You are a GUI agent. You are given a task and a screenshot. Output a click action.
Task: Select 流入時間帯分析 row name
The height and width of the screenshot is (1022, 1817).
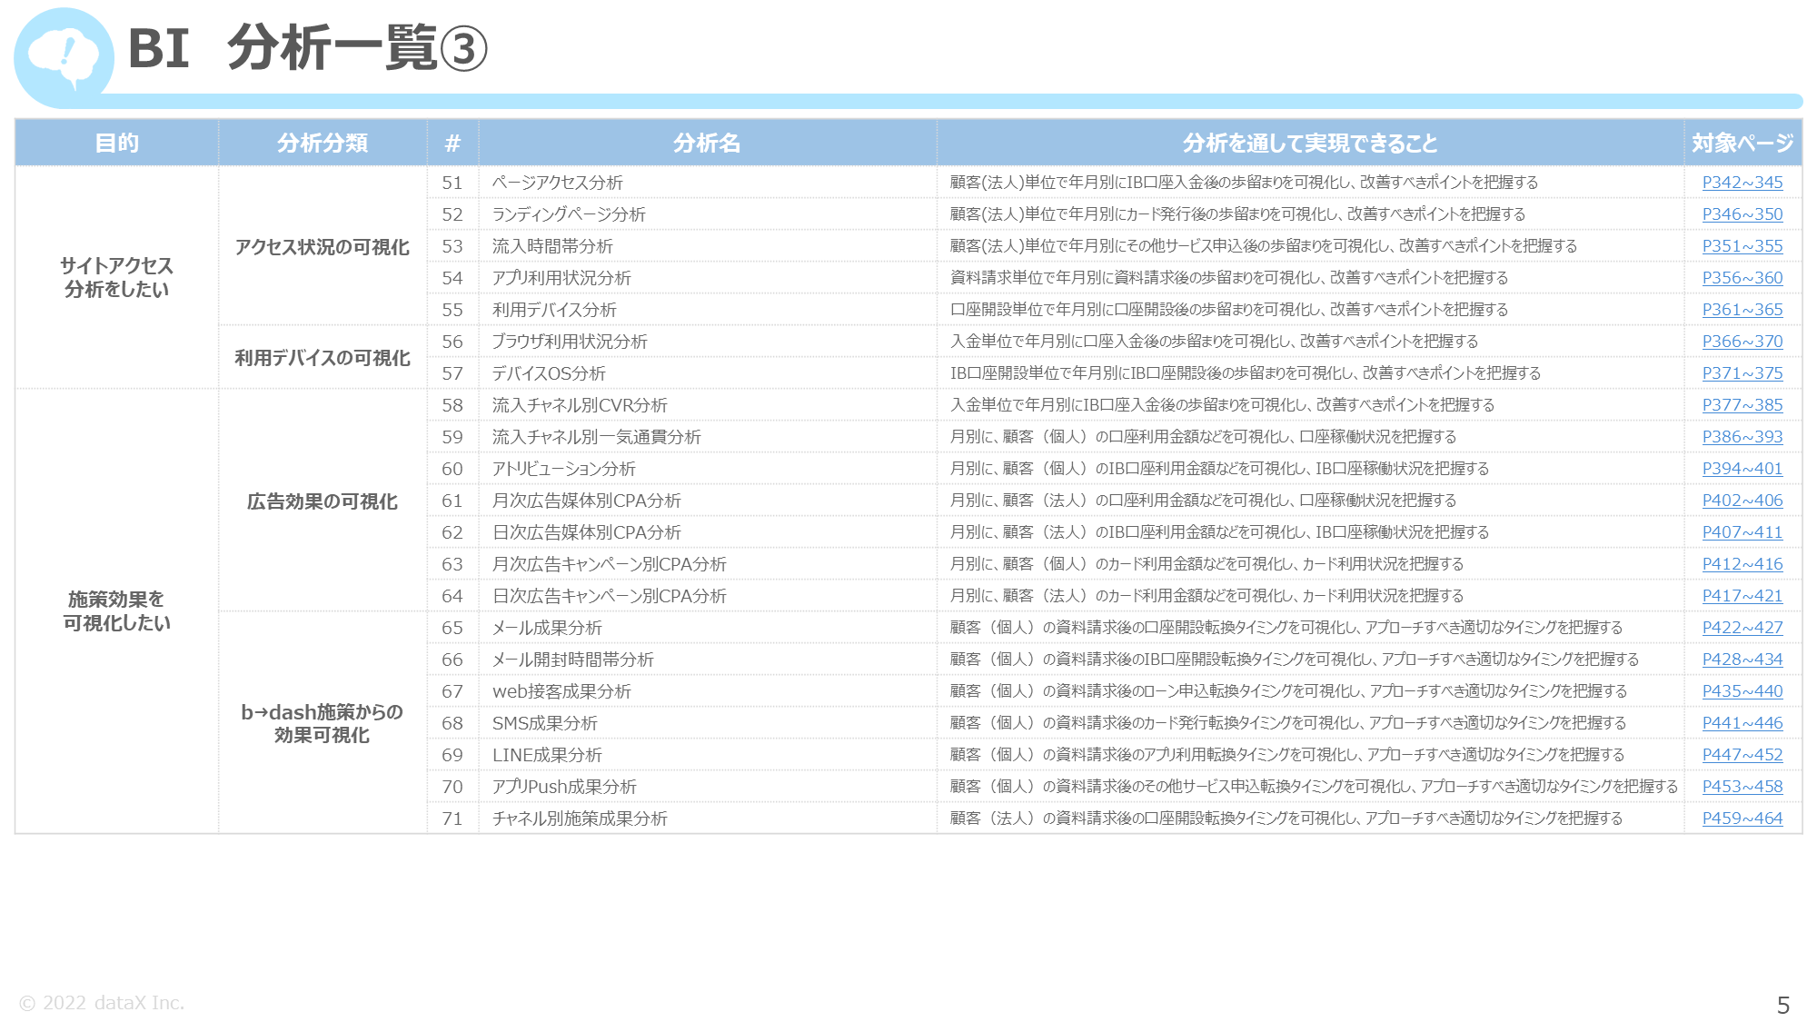pyautogui.click(x=552, y=246)
